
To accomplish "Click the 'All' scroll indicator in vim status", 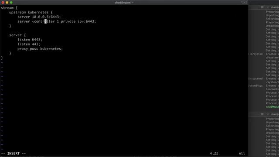I will pos(242,154).
